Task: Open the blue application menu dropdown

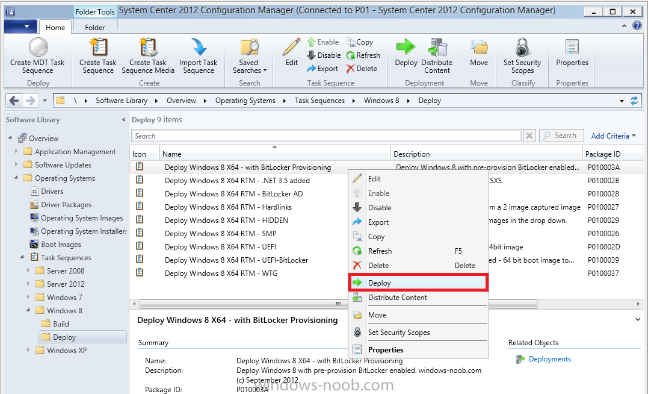Action: pyautogui.click(x=20, y=27)
